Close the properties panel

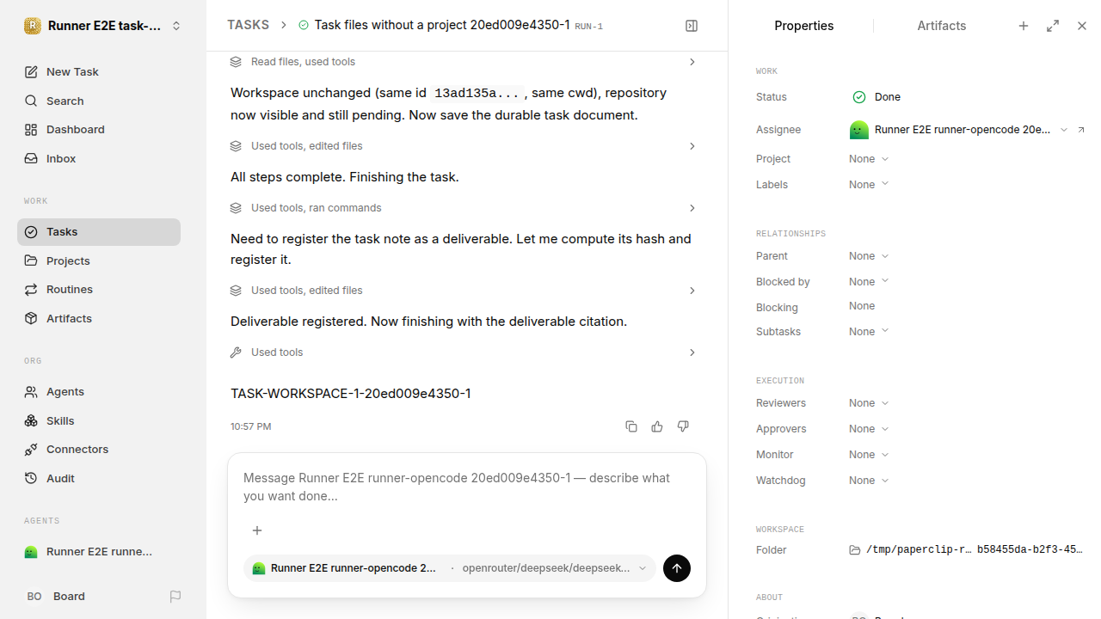click(1082, 26)
